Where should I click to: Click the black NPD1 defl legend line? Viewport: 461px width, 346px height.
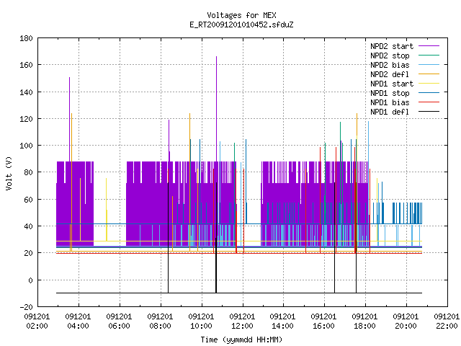[x=429, y=112]
